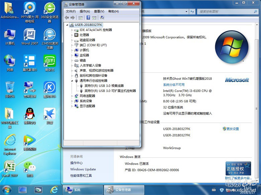Open the WIN7 activation tool folder
The height and width of the screenshot is (195, 261).
point(10,118)
